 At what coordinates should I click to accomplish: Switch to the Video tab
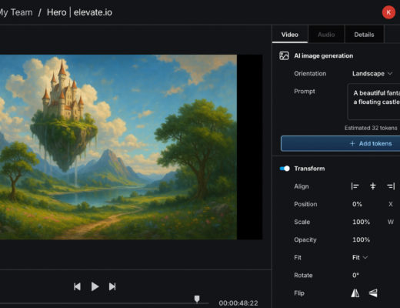point(290,35)
